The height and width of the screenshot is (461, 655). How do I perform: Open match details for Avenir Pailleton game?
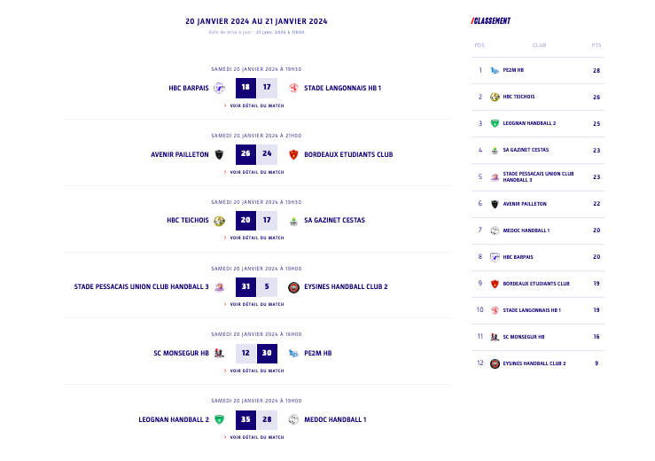click(x=254, y=172)
